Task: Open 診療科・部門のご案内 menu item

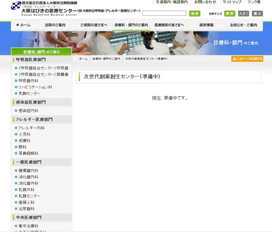Action: click(131, 25)
